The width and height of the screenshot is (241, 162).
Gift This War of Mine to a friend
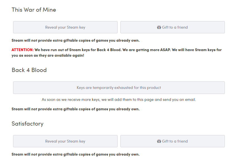click(x=172, y=27)
